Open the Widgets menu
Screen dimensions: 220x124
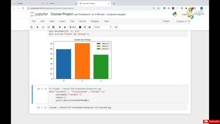(95, 21)
